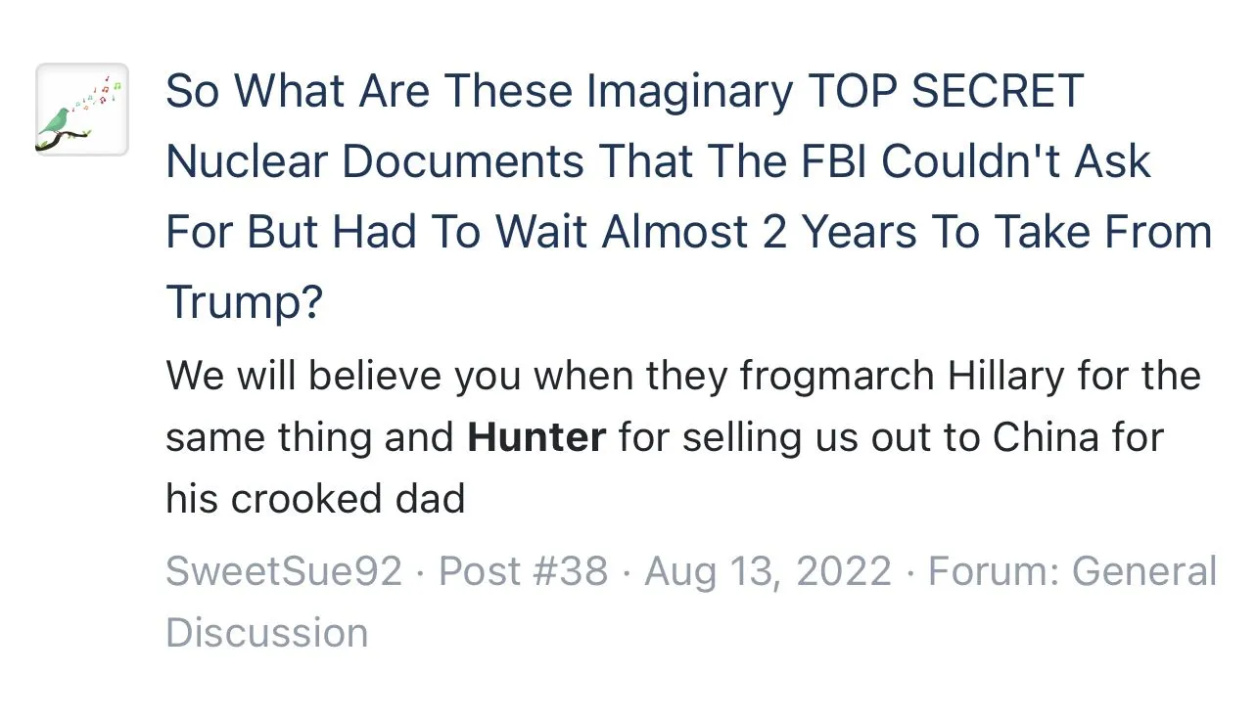Open the General Discussion forum link
1257x719 pixels.
tap(1143, 571)
